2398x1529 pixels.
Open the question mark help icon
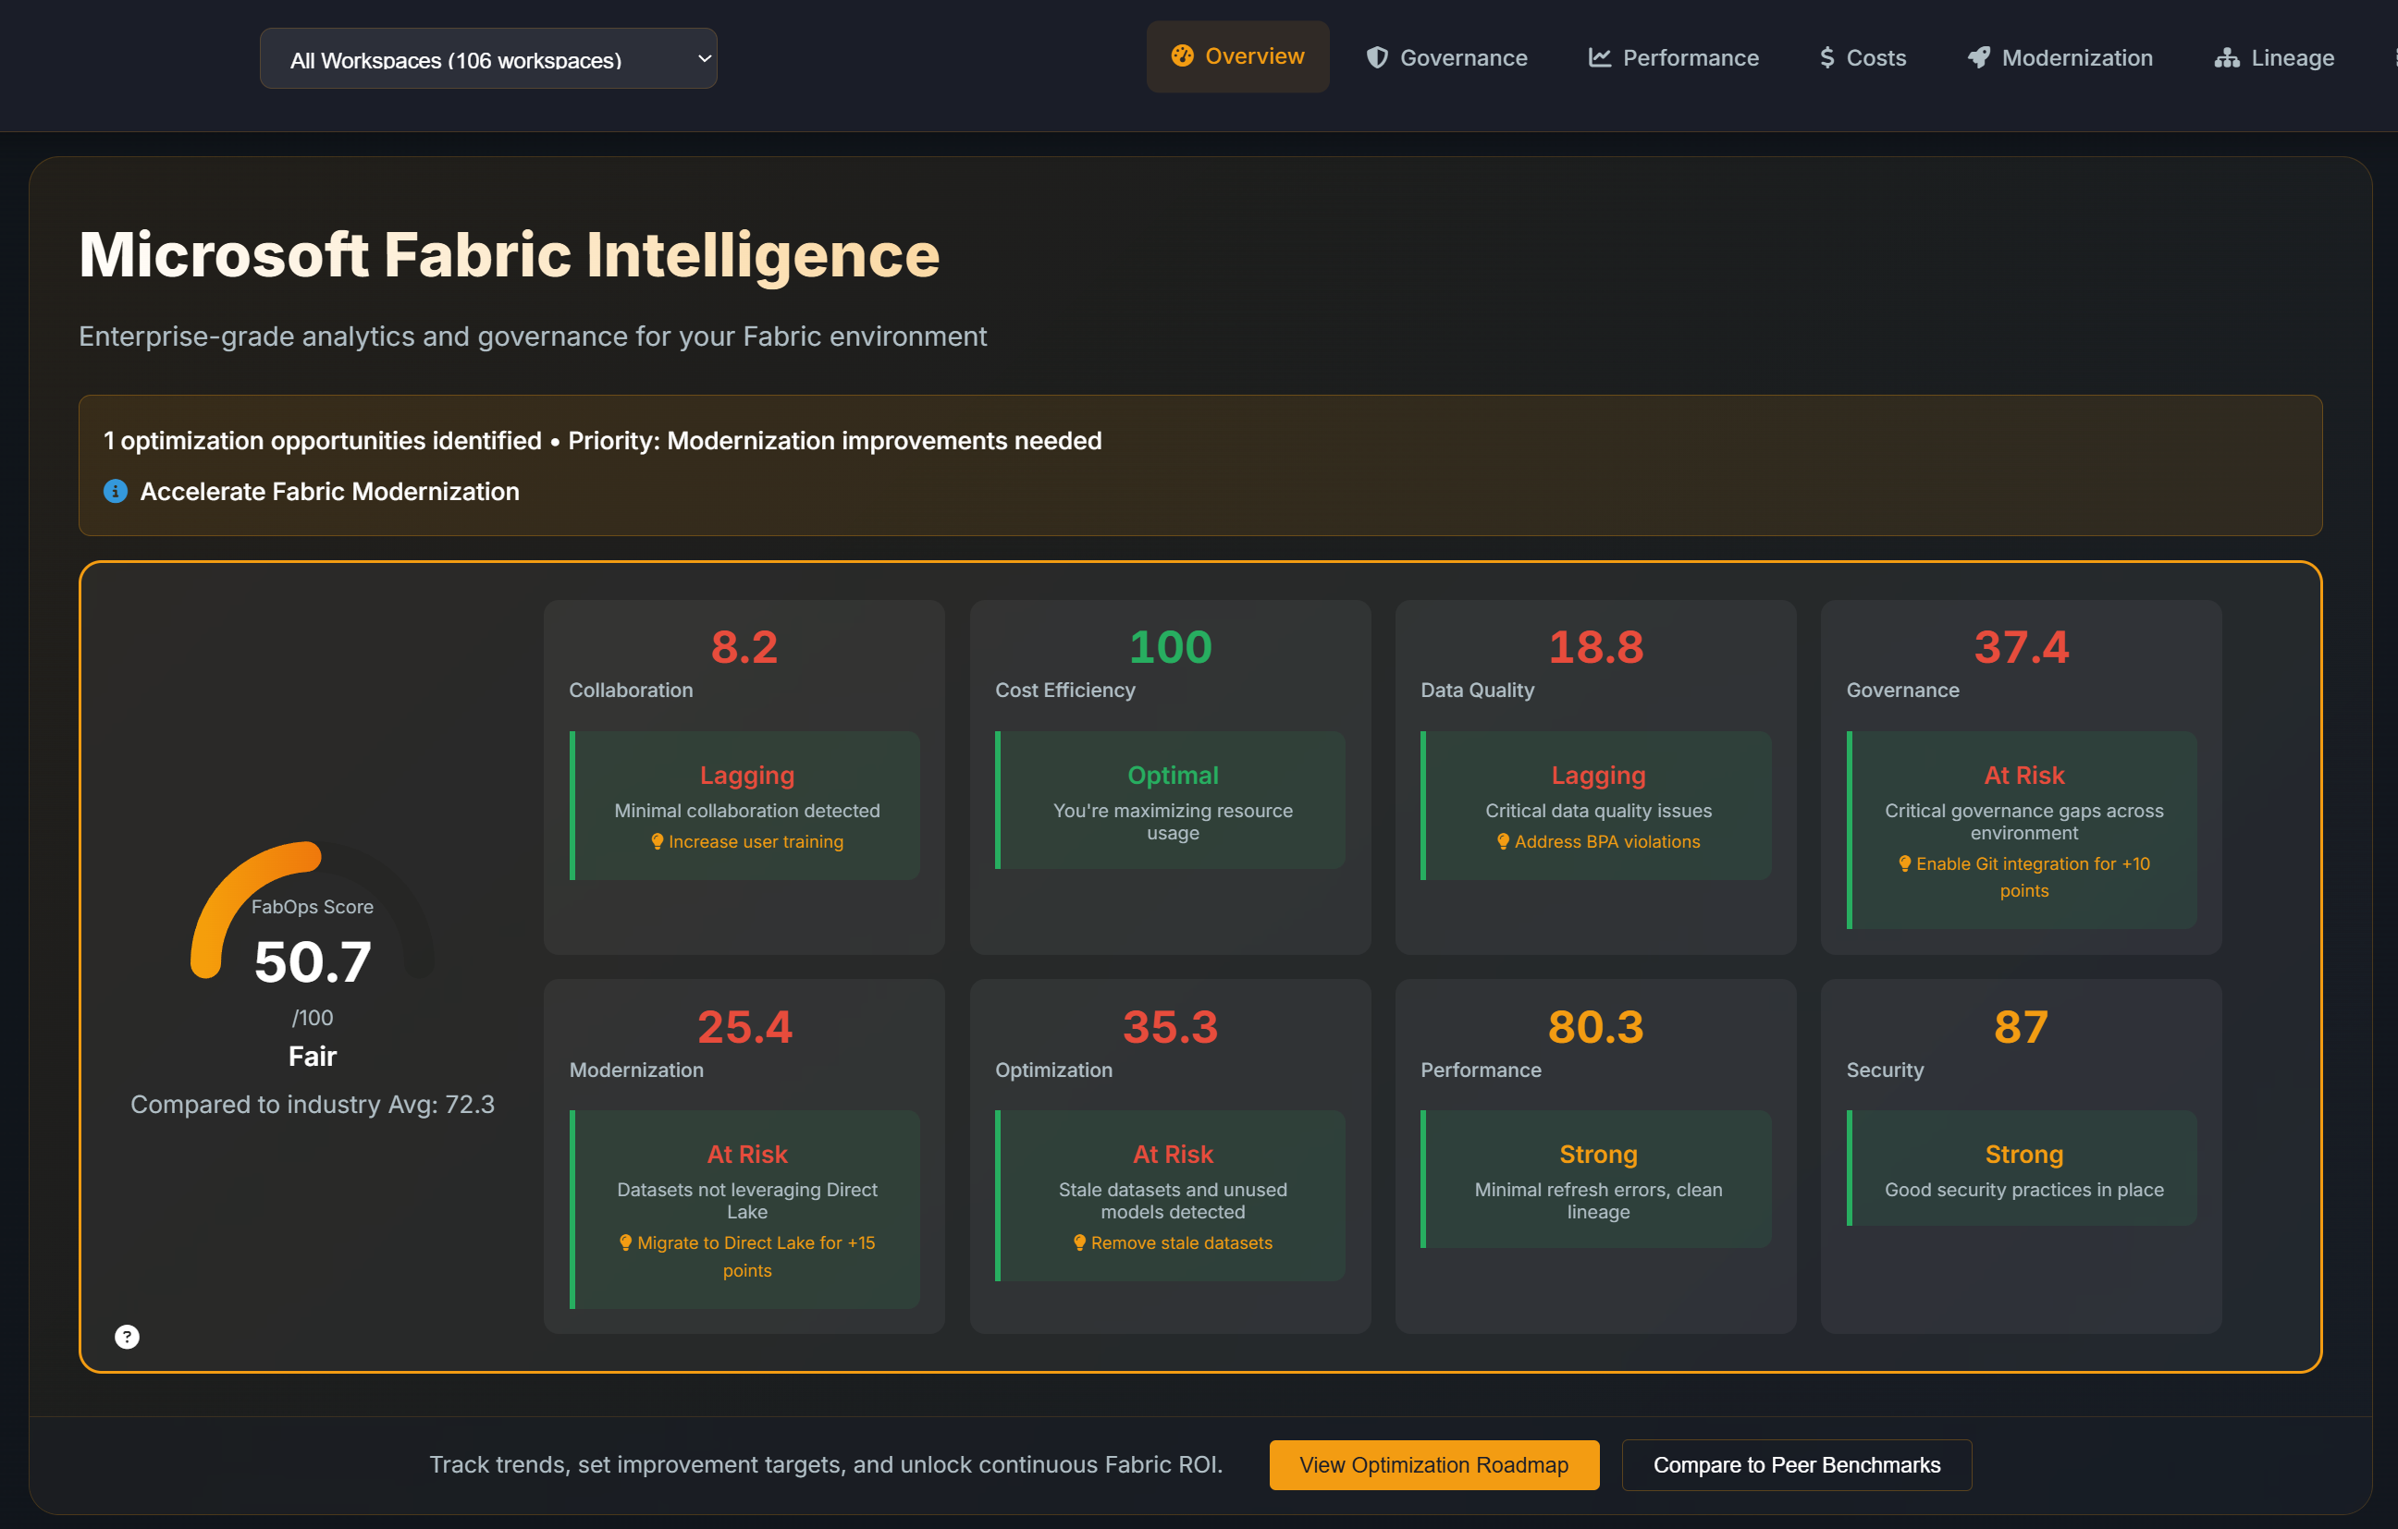point(127,1336)
